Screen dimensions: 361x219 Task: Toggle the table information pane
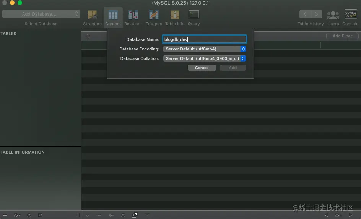coord(40,215)
